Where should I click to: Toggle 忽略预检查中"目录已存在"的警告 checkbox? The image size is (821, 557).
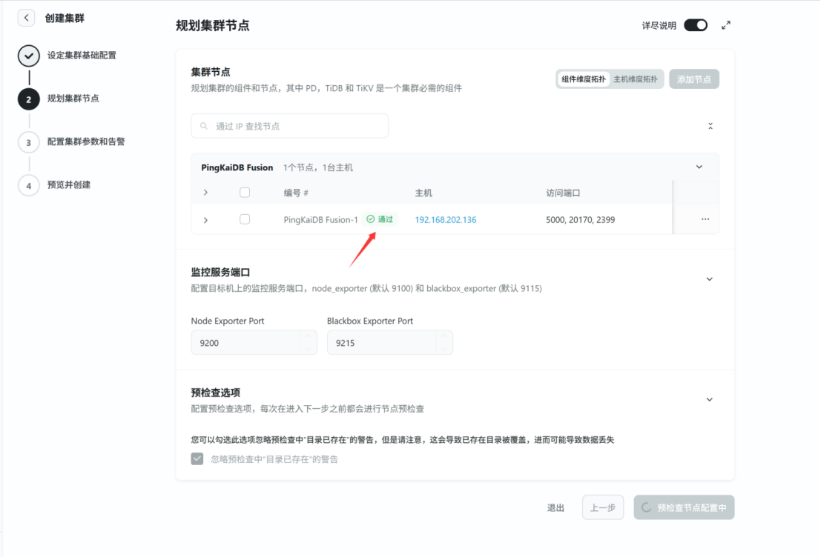pos(197,459)
